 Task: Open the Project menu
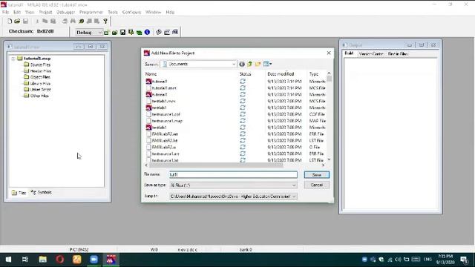coord(45,12)
